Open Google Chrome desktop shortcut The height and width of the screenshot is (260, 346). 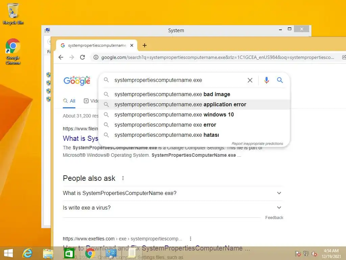click(x=13, y=51)
